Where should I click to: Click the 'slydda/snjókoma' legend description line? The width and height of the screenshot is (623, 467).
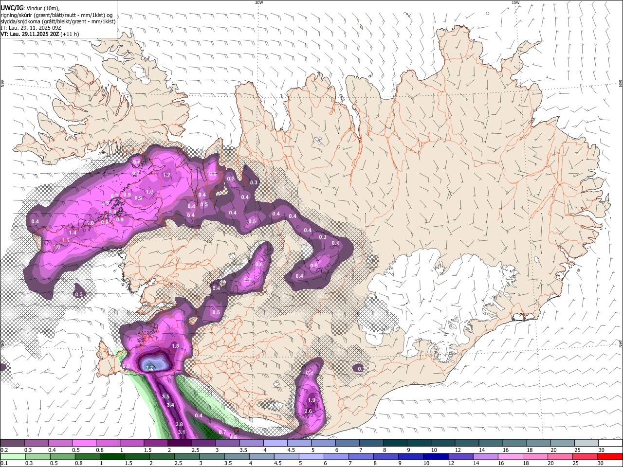[x=58, y=21]
